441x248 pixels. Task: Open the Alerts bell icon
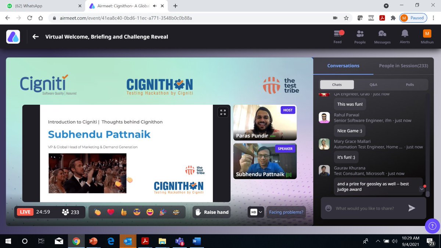tap(405, 34)
